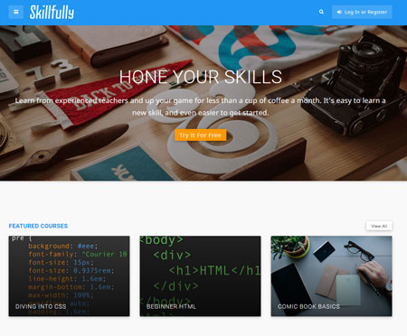This screenshot has height=336, width=407.
Task: Click the search magnifier icon
Action: 321,12
